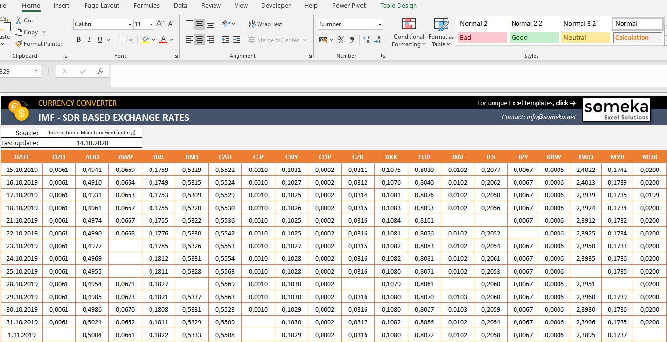The image size is (667, 342).
Task: Click the Center alignment icon
Action: (199, 40)
